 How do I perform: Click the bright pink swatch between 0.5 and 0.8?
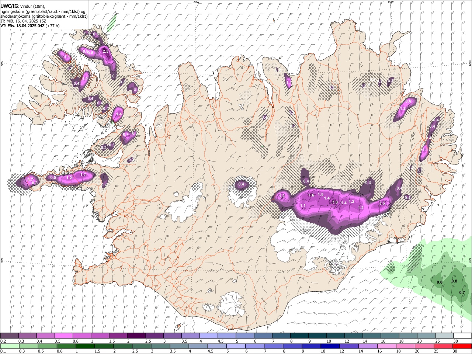(63, 336)
